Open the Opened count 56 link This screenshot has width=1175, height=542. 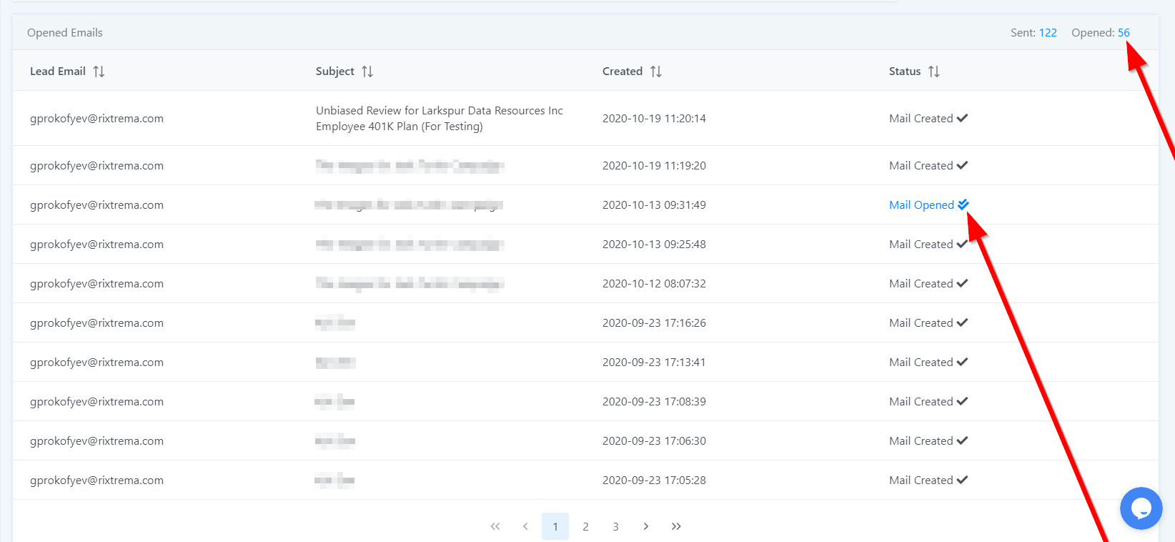(x=1124, y=33)
